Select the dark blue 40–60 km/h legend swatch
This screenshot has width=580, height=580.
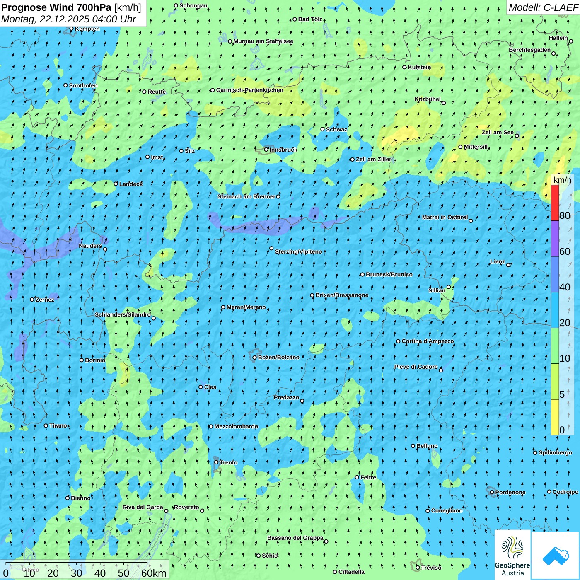pyautogui.click(x=555, y=274)
